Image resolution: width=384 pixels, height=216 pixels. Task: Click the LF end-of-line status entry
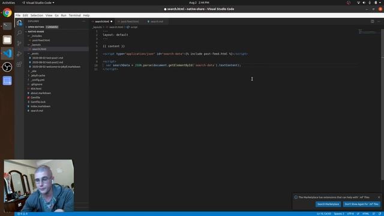[x=358, y=214]
